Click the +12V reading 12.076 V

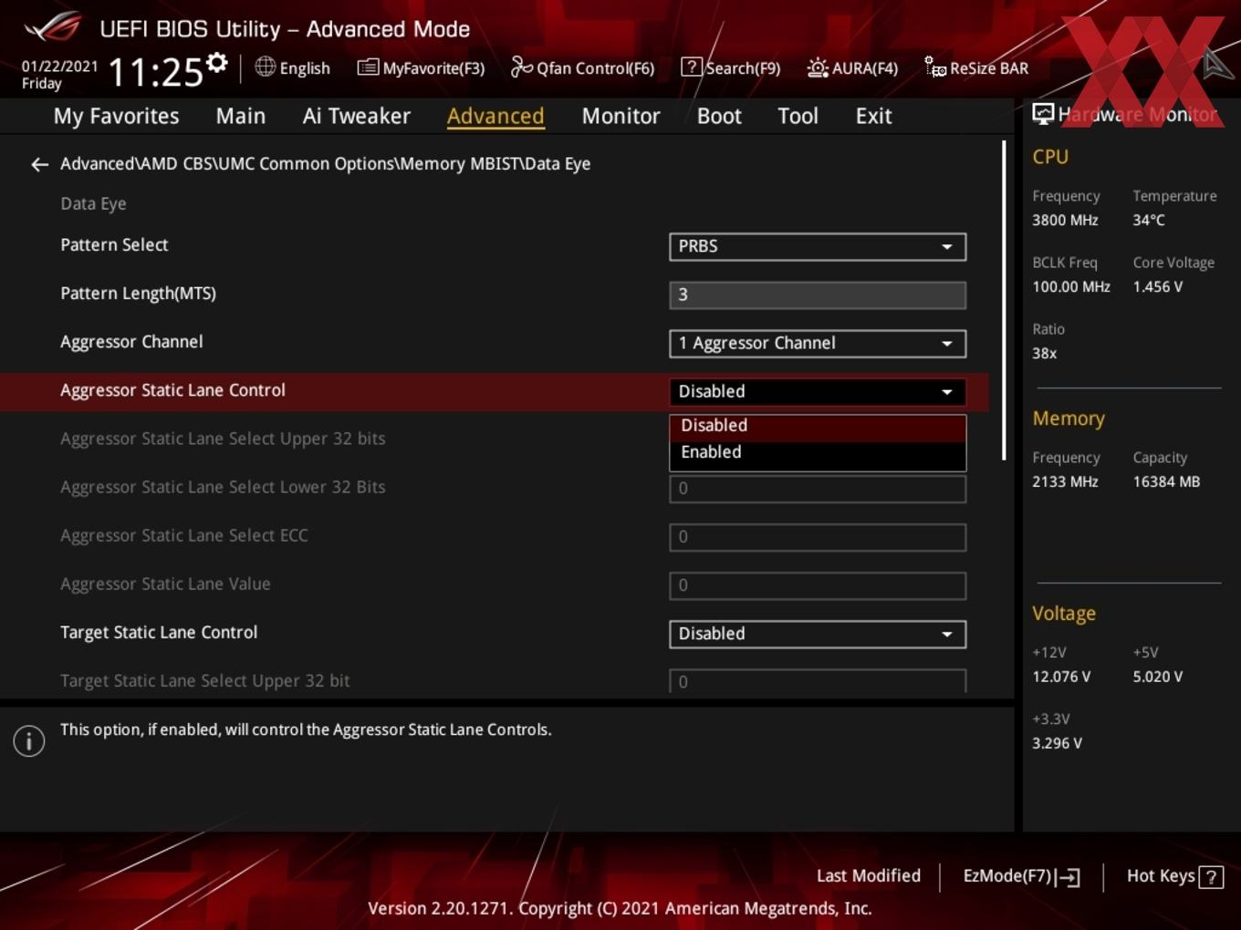[x=1061, y=677]
